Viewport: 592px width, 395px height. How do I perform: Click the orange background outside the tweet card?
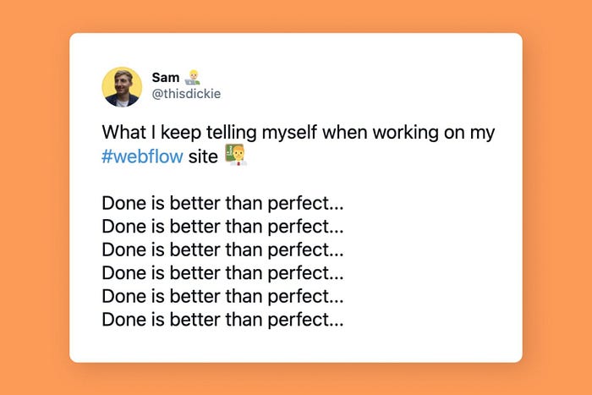(x=34, y=196)
